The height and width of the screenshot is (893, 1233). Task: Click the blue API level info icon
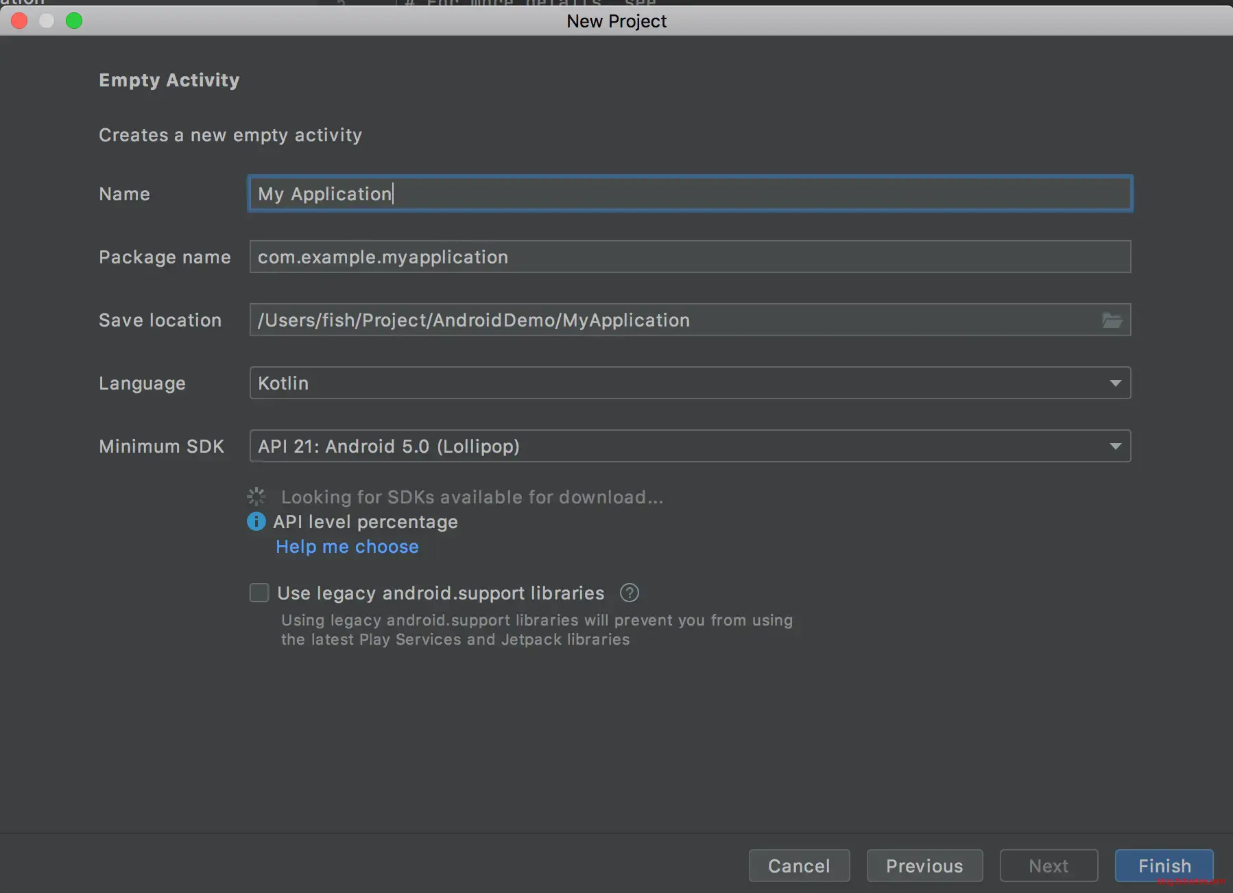point(256,522)
